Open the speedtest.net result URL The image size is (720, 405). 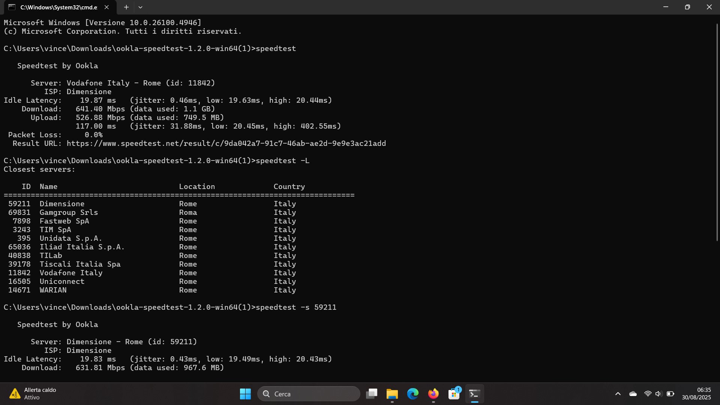pos(226,144)
